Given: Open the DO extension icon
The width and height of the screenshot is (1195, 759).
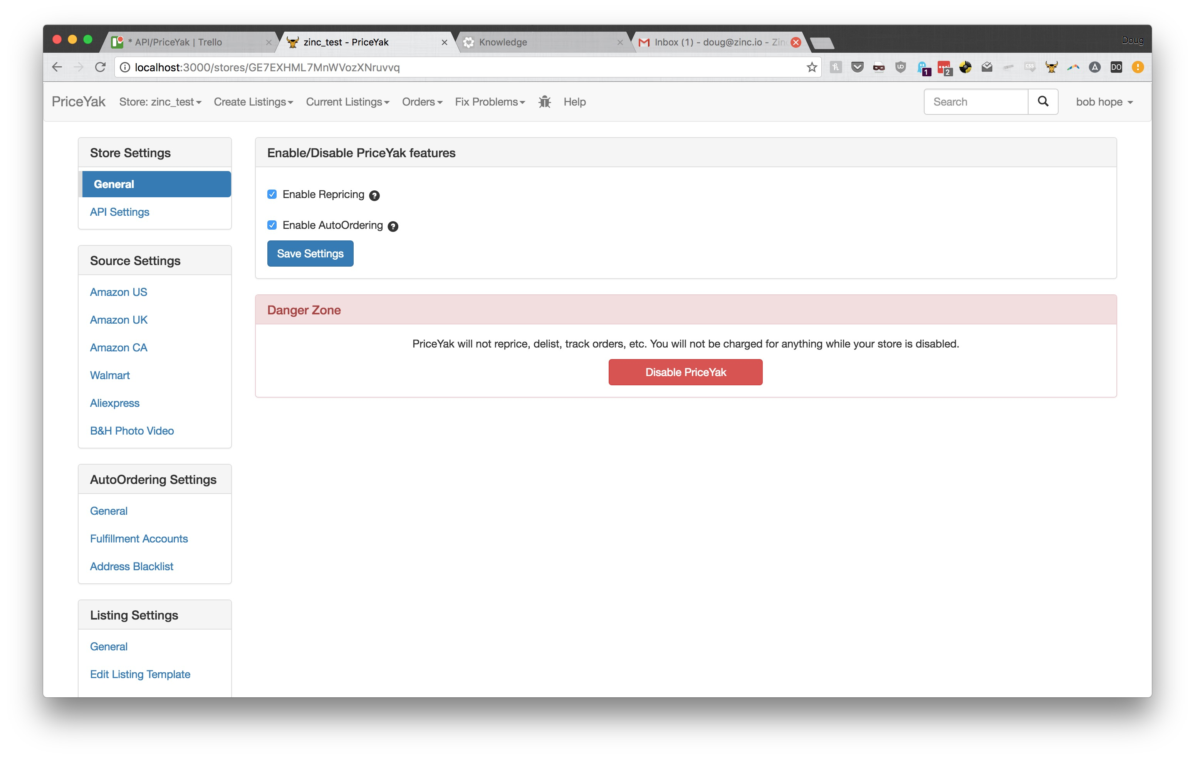Looking at the screenshot, I should pos(1116,67).
